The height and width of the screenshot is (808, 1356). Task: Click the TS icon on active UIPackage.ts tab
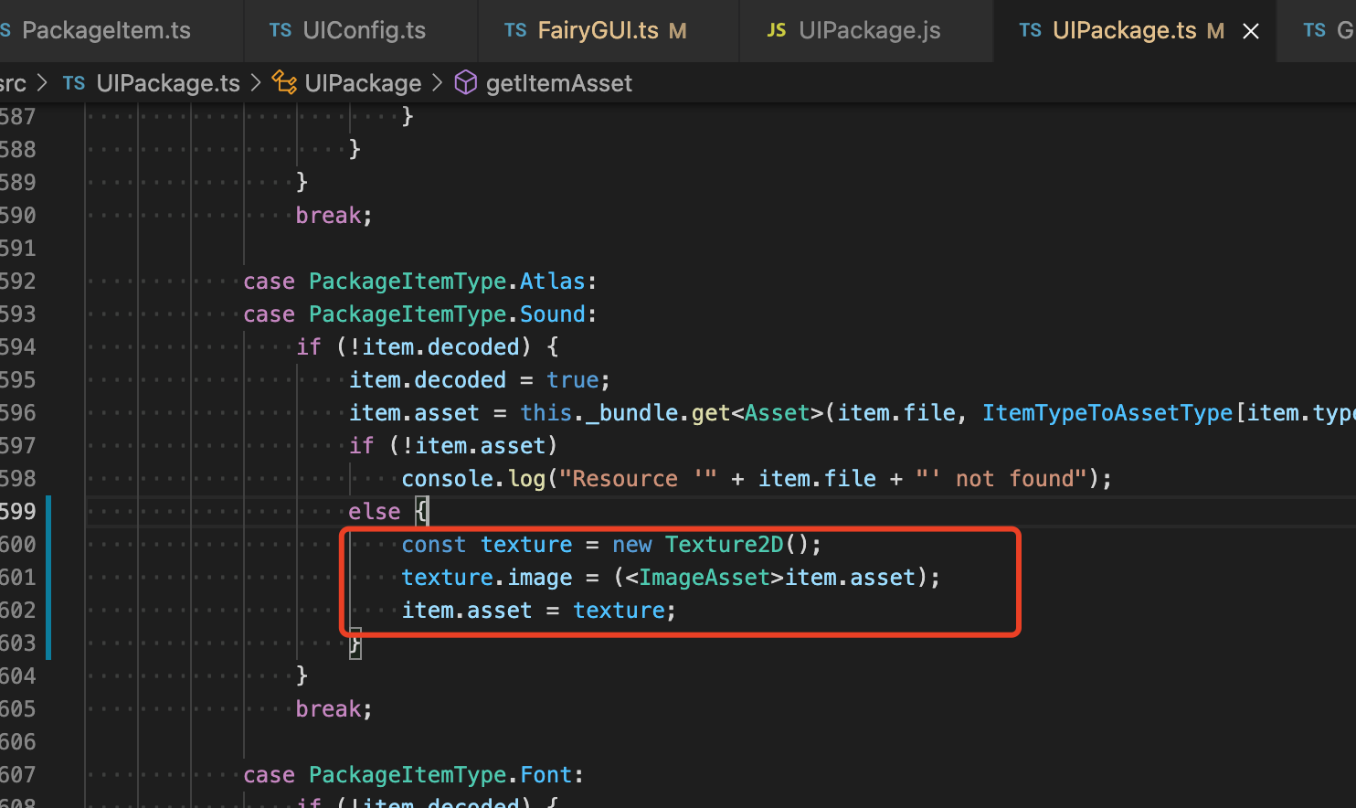[1031, 30]
